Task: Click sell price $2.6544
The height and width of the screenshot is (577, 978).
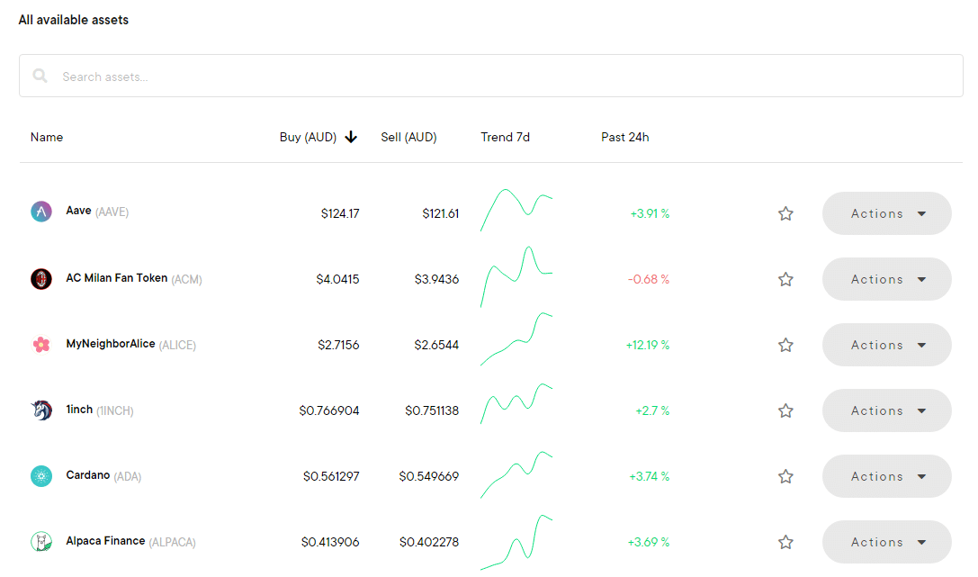Action: (x=436, y=345)
